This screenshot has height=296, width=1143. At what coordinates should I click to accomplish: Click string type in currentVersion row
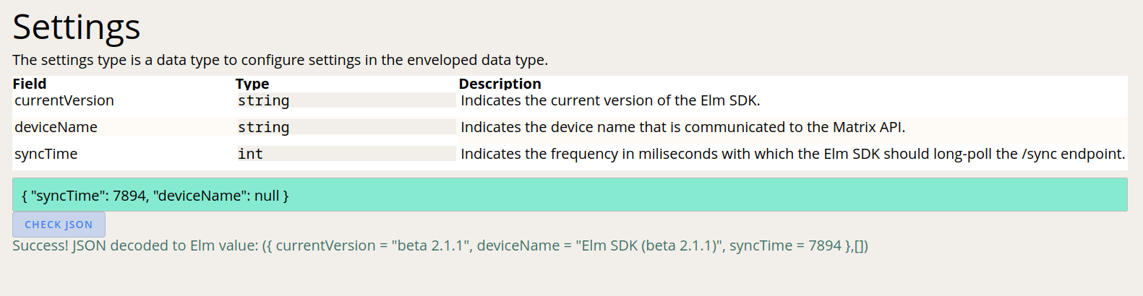click(264, 100)
